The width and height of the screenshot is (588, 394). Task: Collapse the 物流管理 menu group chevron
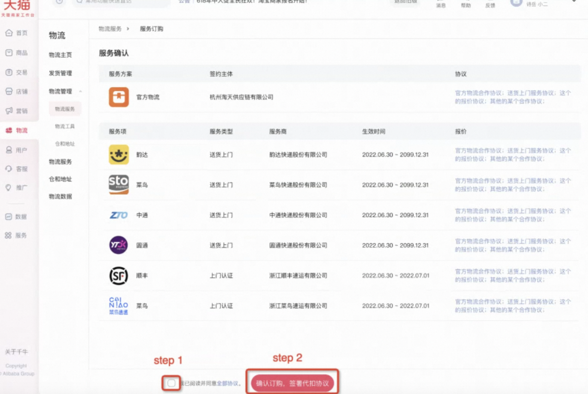pyautogui.click(x=80, y=91)
